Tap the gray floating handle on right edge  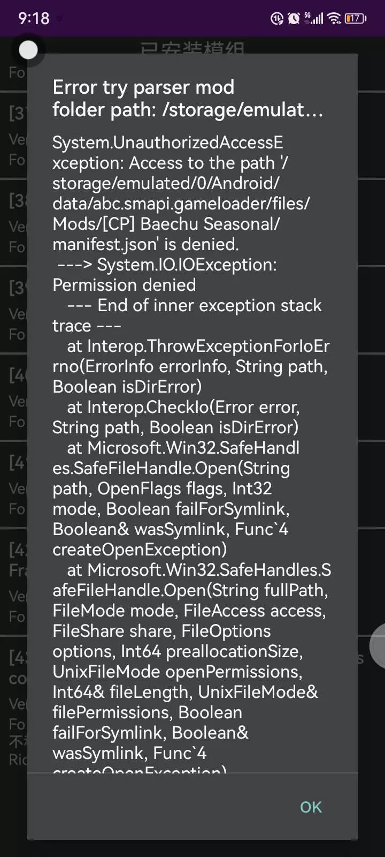tap(378, 645)
